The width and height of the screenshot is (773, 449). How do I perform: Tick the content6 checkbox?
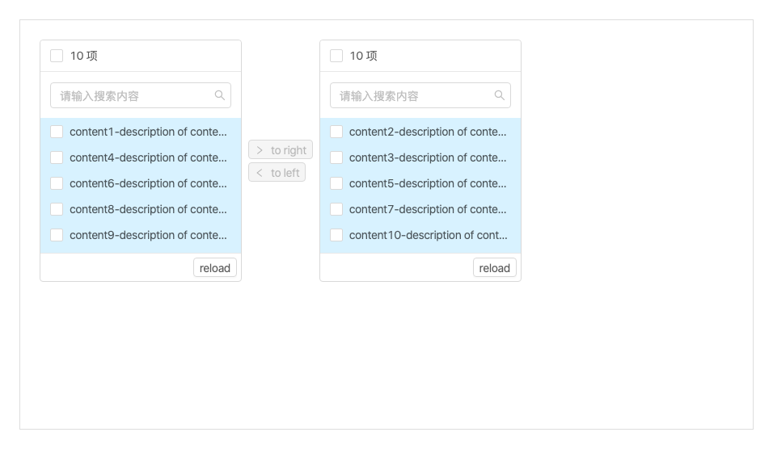tap(57, 183)
